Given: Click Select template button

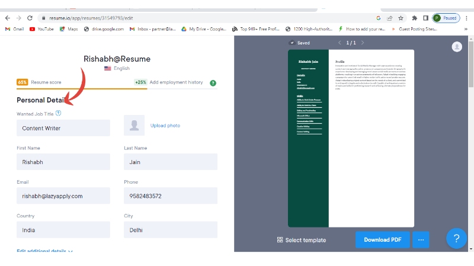Looking at the screenshot, I should click(x=301, y=240).
